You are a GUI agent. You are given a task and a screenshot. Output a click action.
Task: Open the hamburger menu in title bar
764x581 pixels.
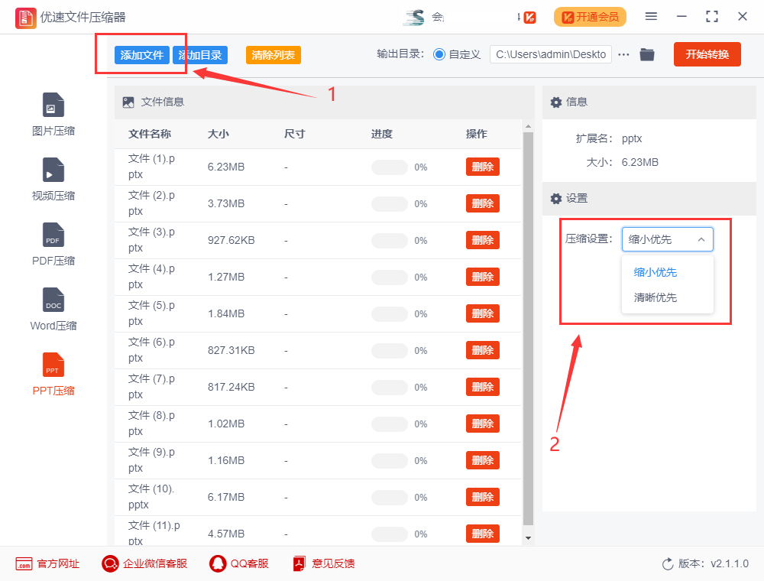click(x=651, y=17)
